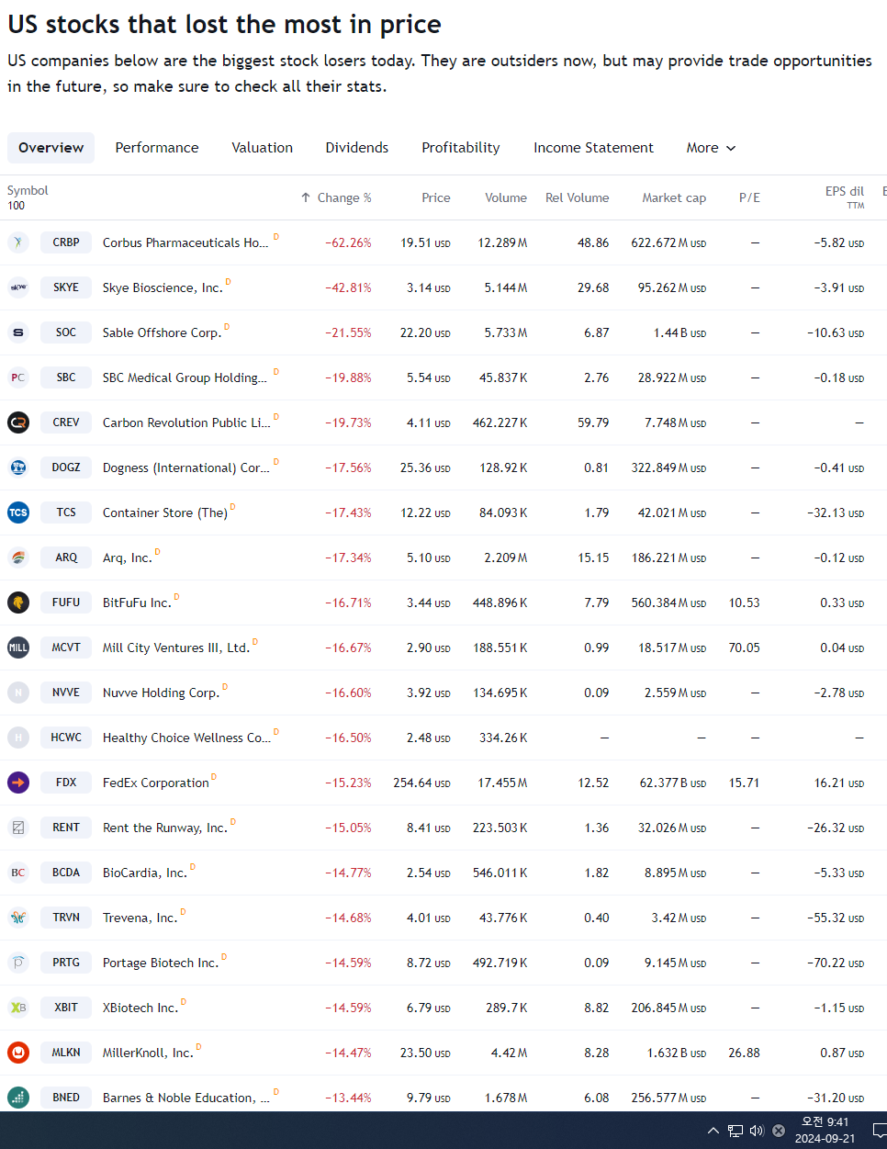Click the −62.26% change value
The height and width of the screenshot is (1149, 887).
tap(348, 242)
